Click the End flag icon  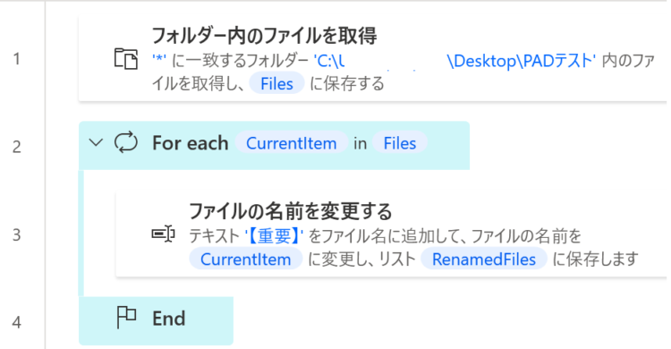[x=126, y=319]
